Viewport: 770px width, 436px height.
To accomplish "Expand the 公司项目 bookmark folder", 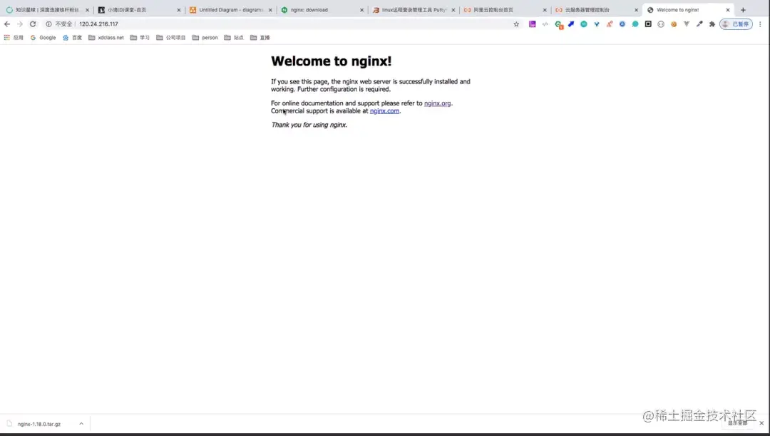I will coord(171,37).
